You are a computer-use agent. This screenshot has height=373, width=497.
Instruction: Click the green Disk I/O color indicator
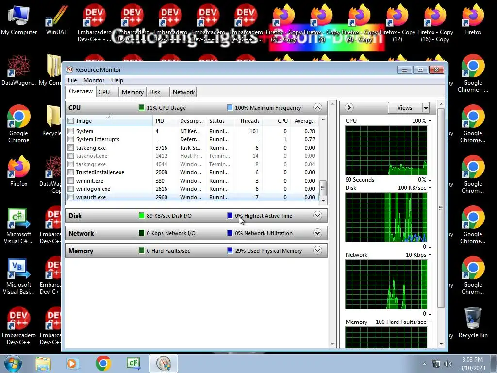[141, 215]
